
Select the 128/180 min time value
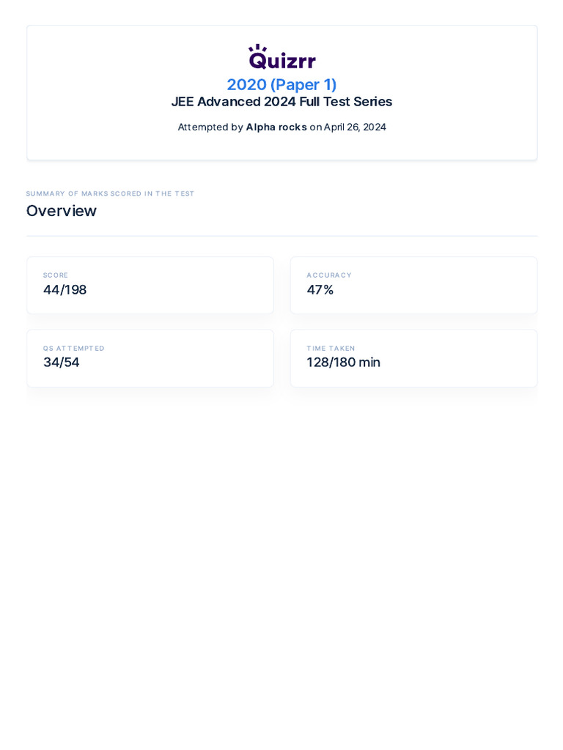(x=343, y=363)
